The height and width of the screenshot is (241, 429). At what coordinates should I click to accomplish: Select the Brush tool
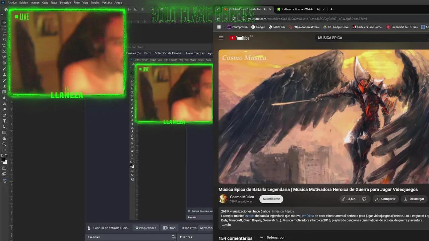point(4,69)
